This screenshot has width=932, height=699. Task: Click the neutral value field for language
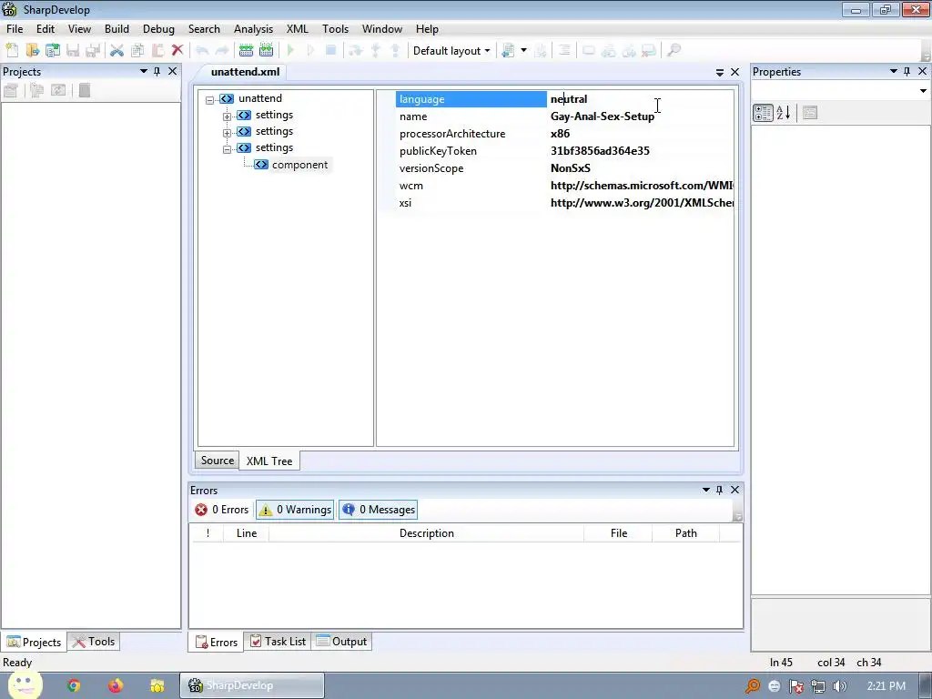(x=640, y=99)
